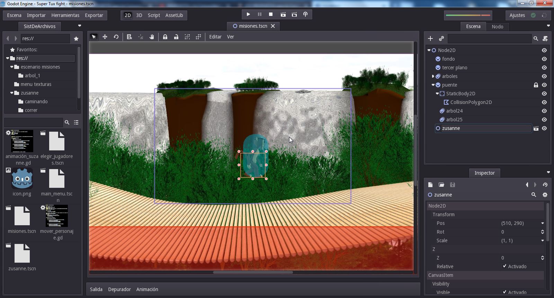Hide the arboles node
The image size is (554, 298).
tap(544, 76)
